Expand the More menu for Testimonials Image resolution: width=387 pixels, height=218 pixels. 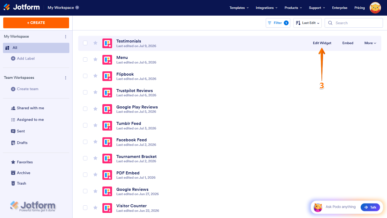[x=370, y=43]
